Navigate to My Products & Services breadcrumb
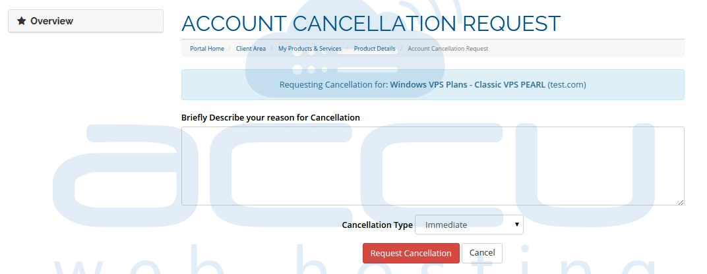This screenshot has width=707, height=274. [x=310, y=49]
